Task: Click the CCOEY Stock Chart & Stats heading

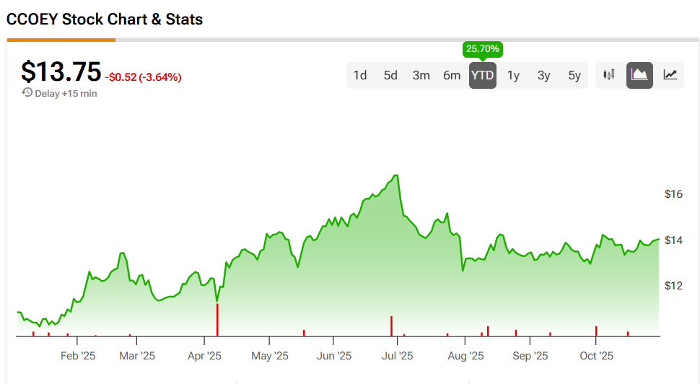Action: (x=105, y=19)
